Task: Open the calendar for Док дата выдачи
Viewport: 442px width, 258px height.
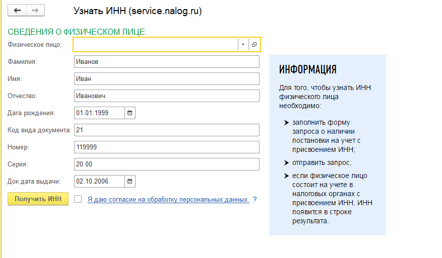Action: tap(130, 182)
